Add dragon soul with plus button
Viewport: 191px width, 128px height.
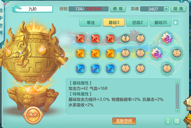pyautogui.click(x=166, y=9)
